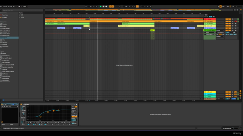Open the All Ins input dropdown
The width and height of the screenshot is (243, 136).
(221, 30)
